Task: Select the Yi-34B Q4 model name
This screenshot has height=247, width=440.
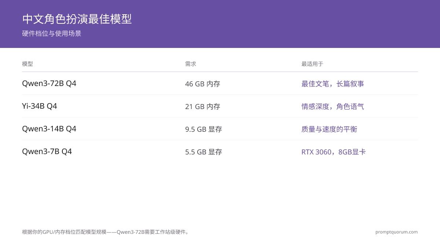Action: coord(40,106)
